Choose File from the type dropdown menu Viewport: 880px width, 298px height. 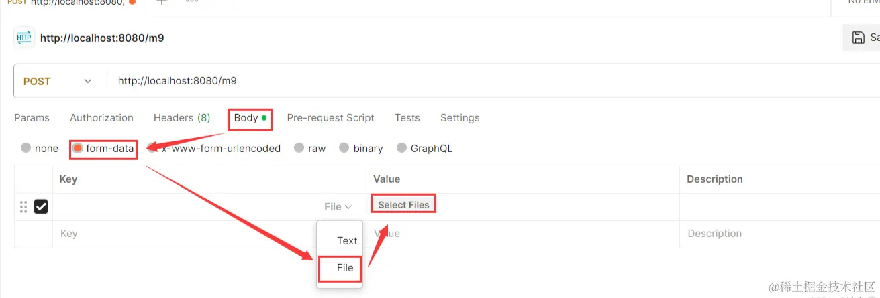345,267
